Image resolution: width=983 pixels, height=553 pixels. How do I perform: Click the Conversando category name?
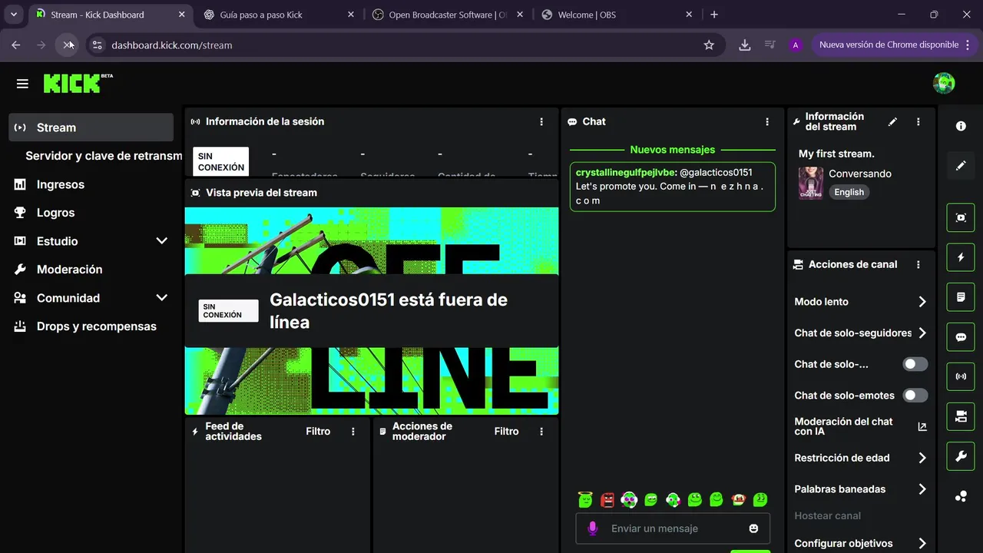(860, 174)
